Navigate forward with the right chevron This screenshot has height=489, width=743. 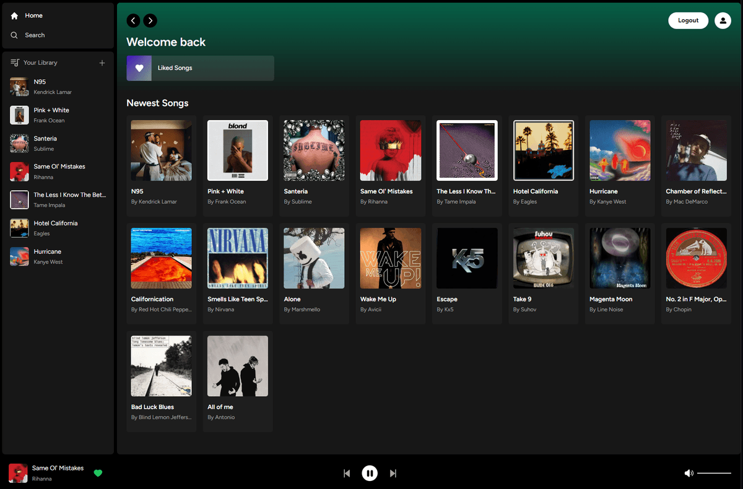(x=150, y=20)
